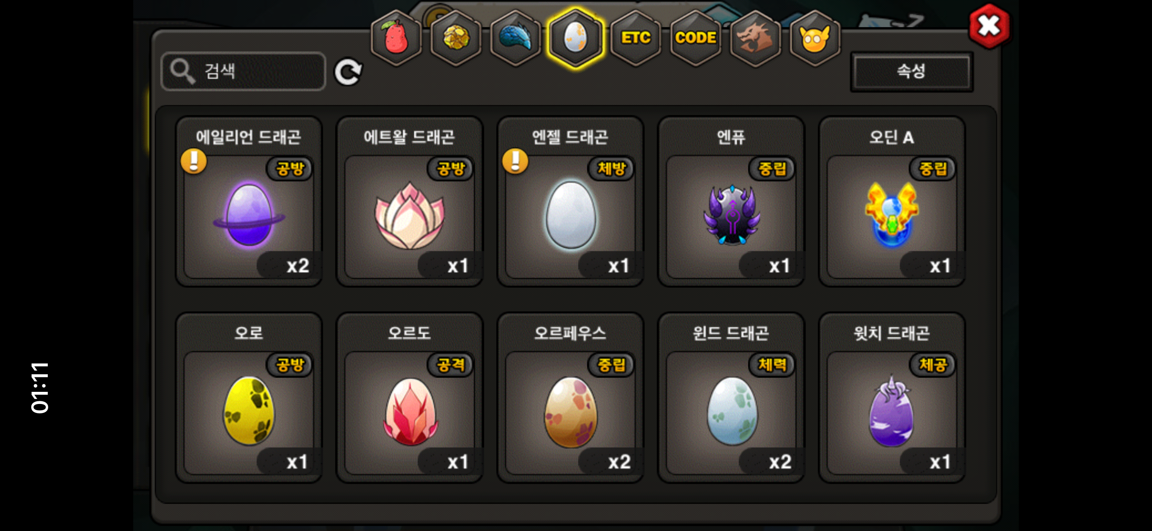Select the 에일리언 드래곤 purple egg
Viewport: 1152px width, 531px height.
point(249,201)
